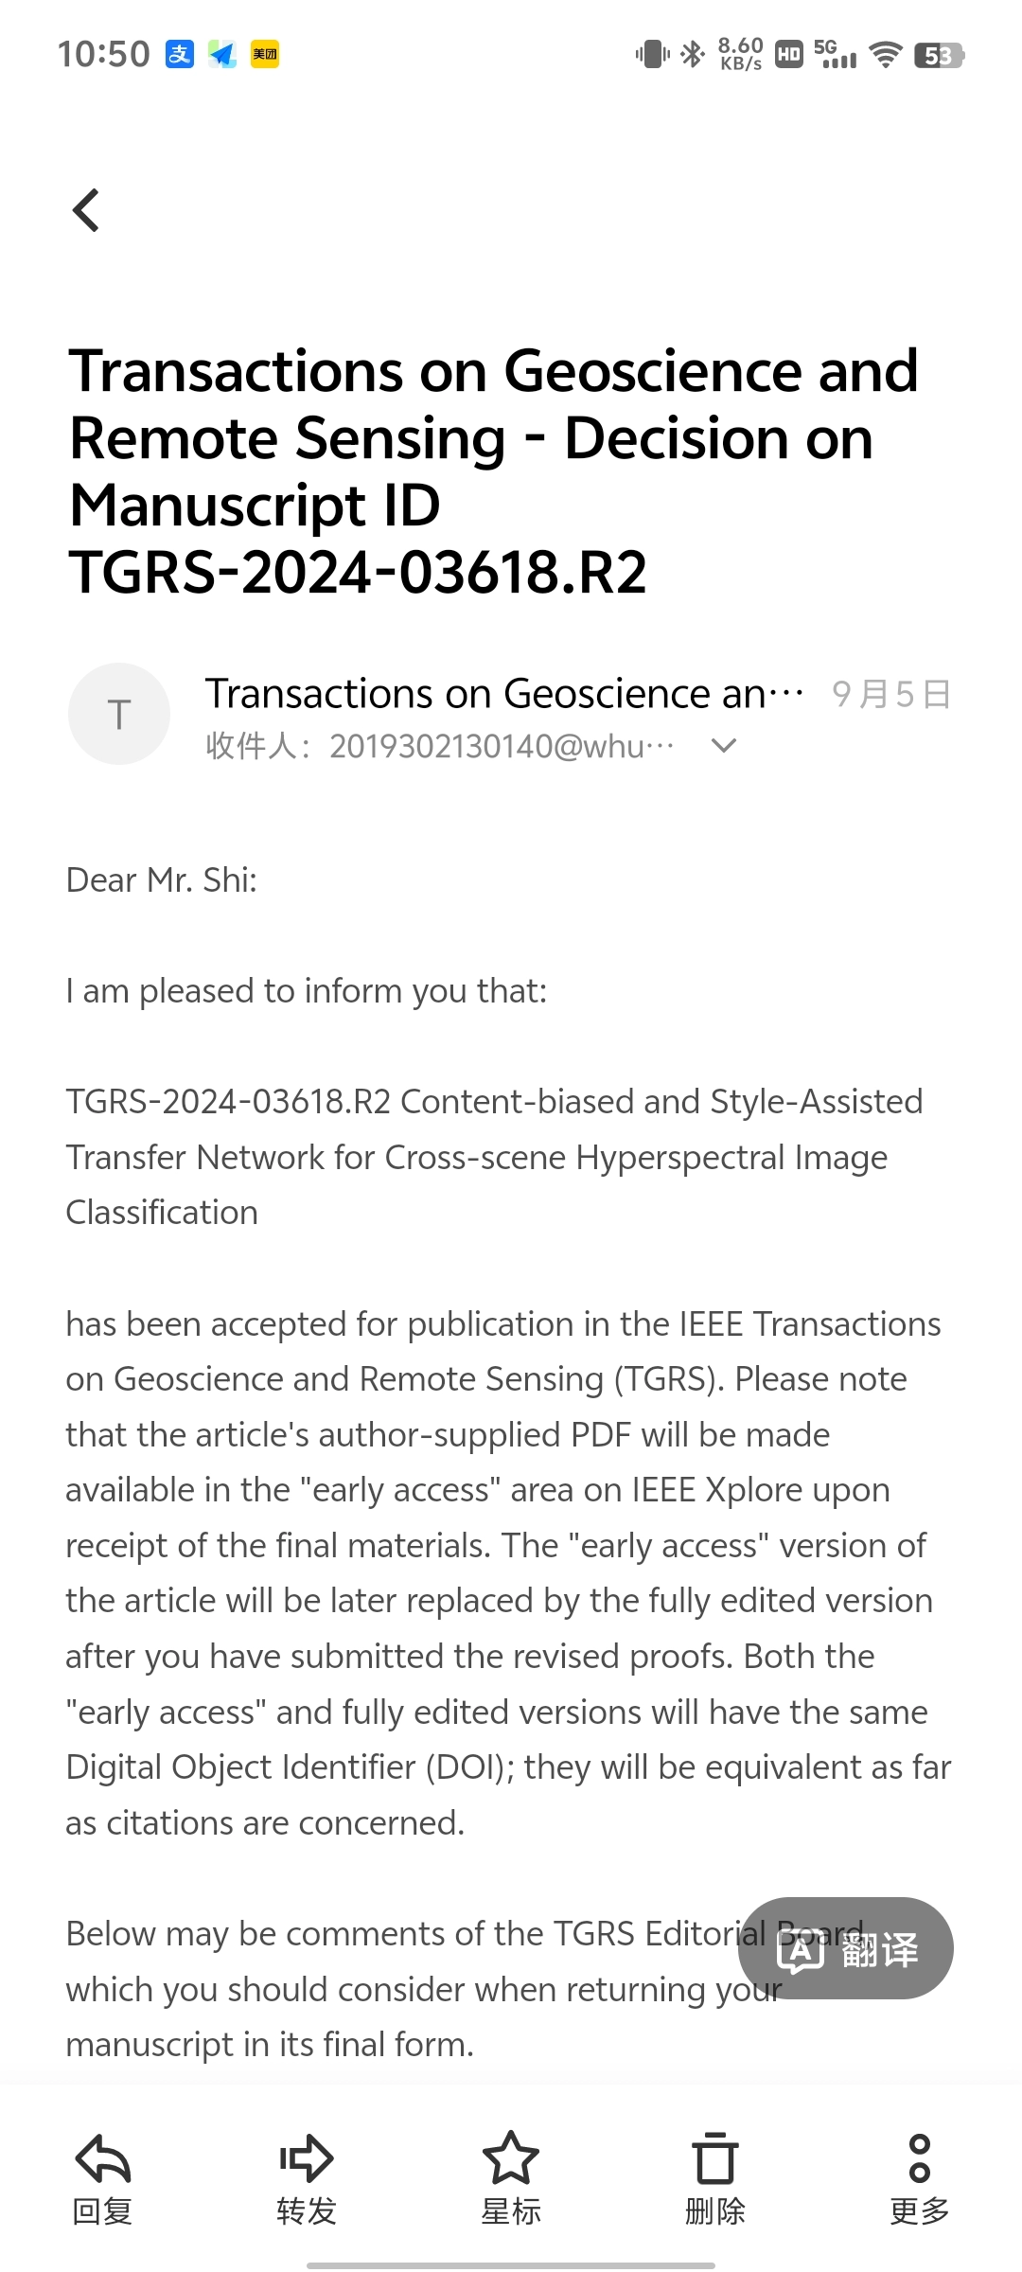Tap the back arrow icon
Screen dimensions: 1022x2272
(x=86, y=210)
